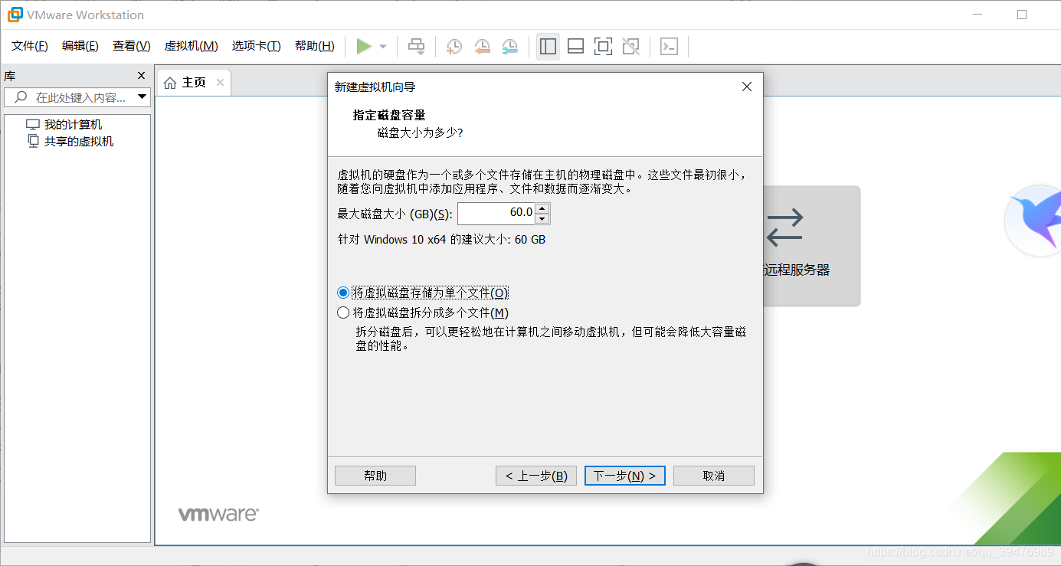Open the snapshot manager wrench-clock icon
1061x566 pixels.
click(509, 47)
